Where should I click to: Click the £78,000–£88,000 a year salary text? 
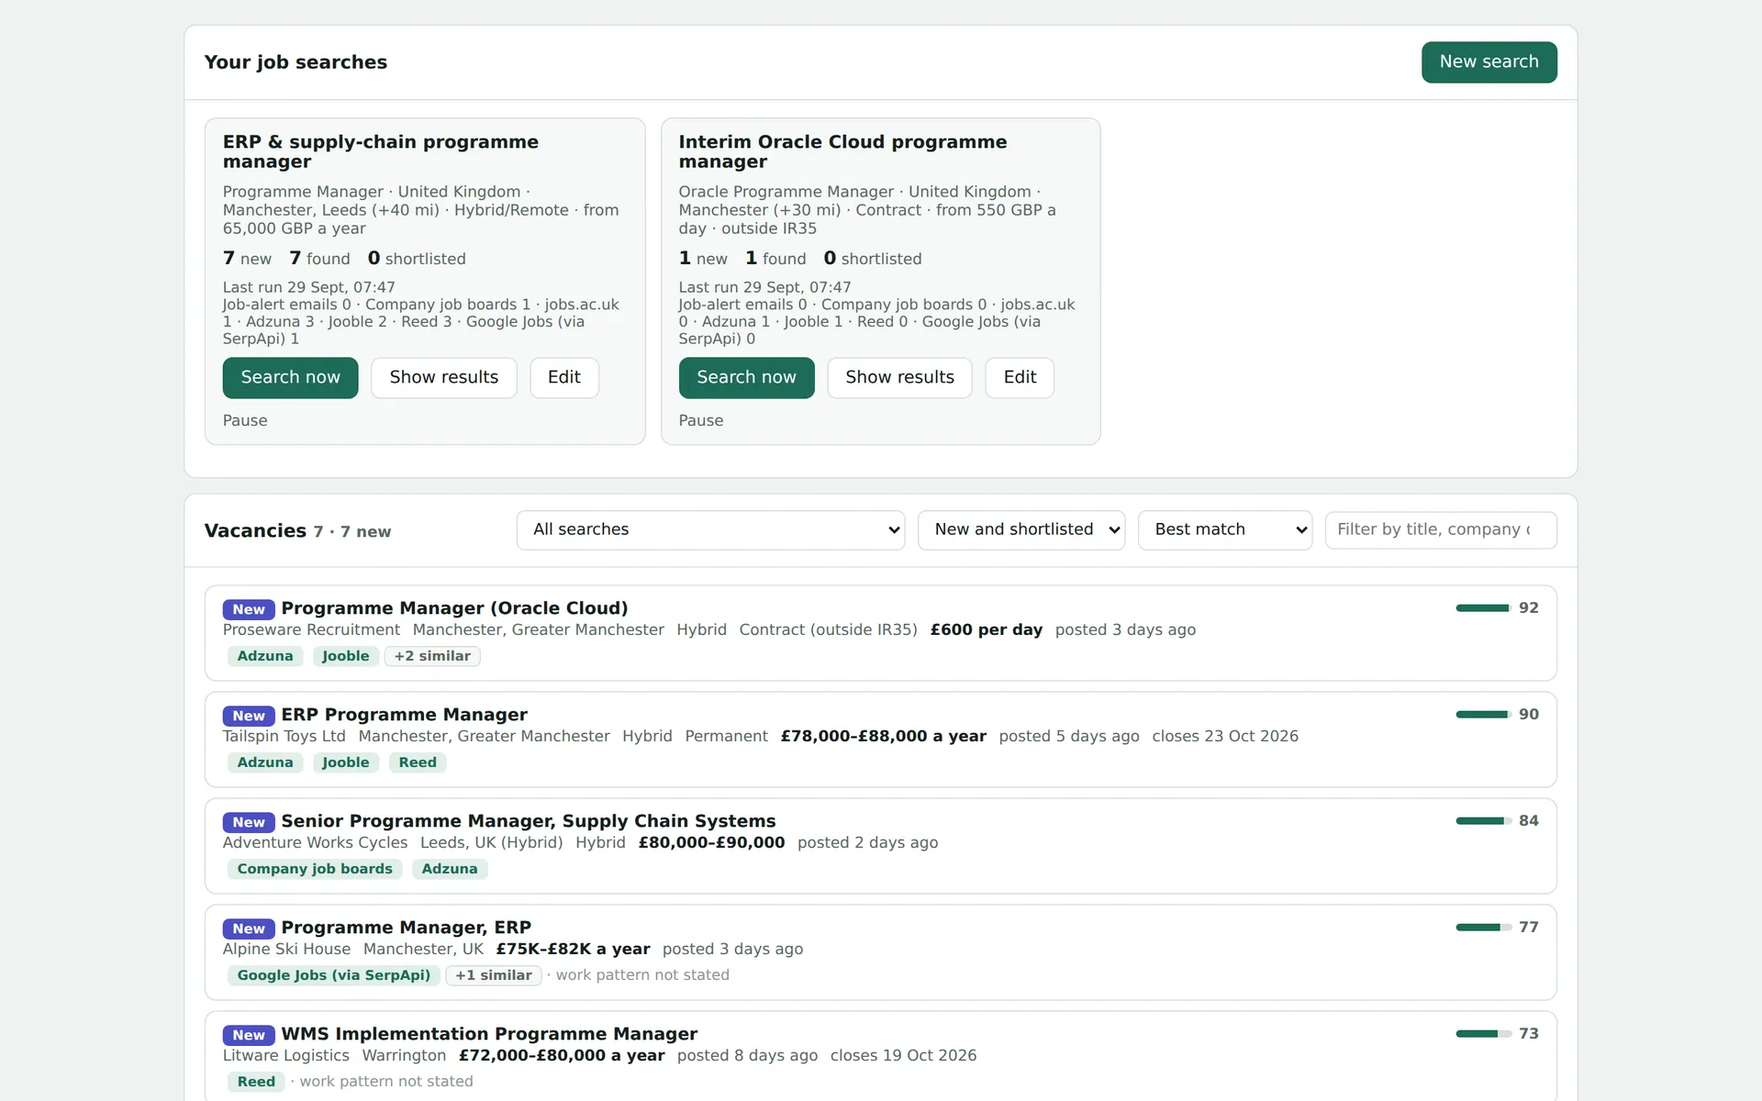884,736
